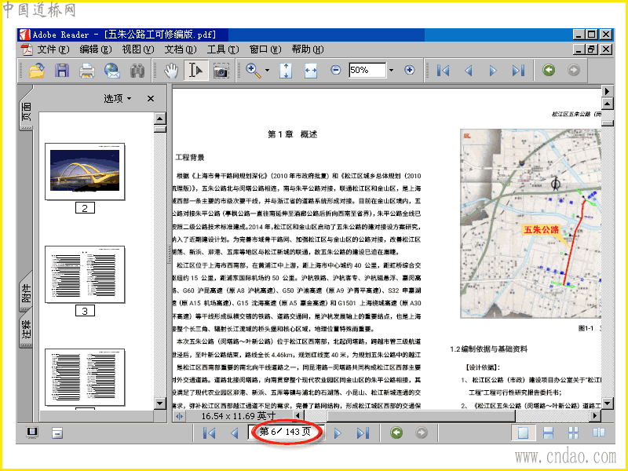Click the zoom out minus button
The width and height of the screenshot is (628, 471).
[x=336, y=70]
